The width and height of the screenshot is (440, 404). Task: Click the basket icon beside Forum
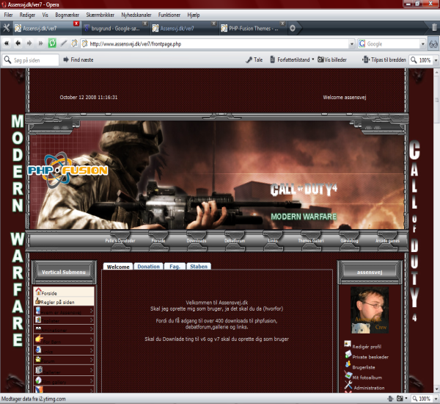(x=38, y=359)
